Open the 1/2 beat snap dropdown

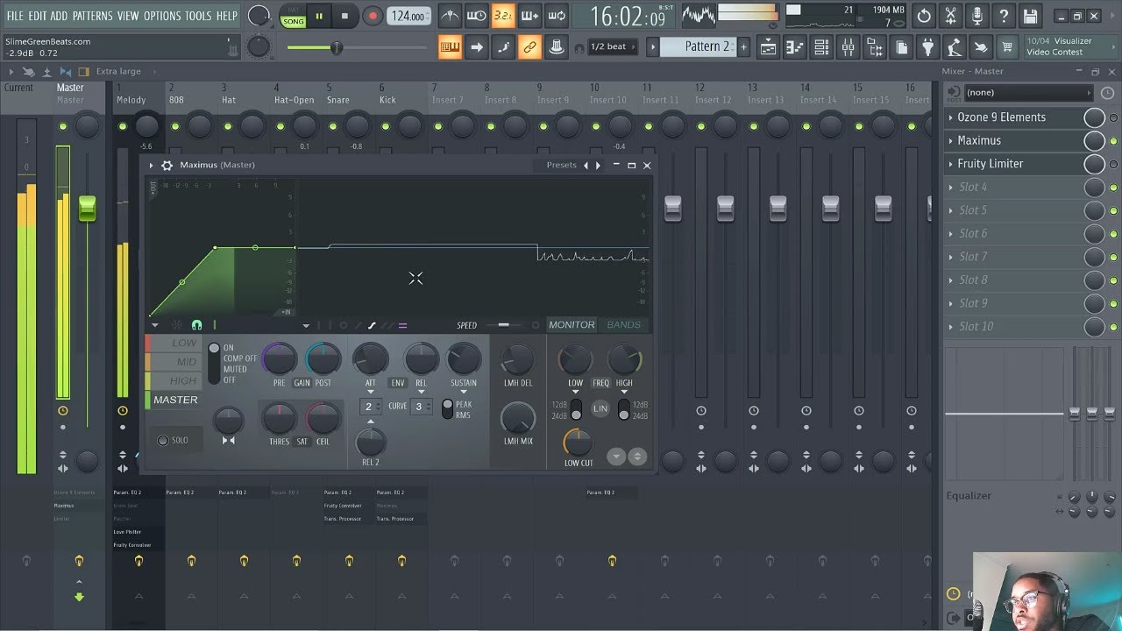[x=612, y=46]
